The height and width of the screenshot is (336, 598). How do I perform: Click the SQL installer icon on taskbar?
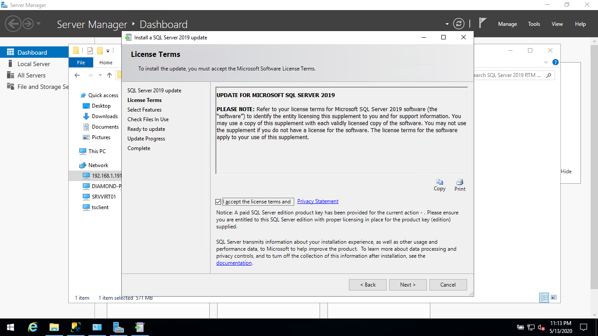point(140,327)
